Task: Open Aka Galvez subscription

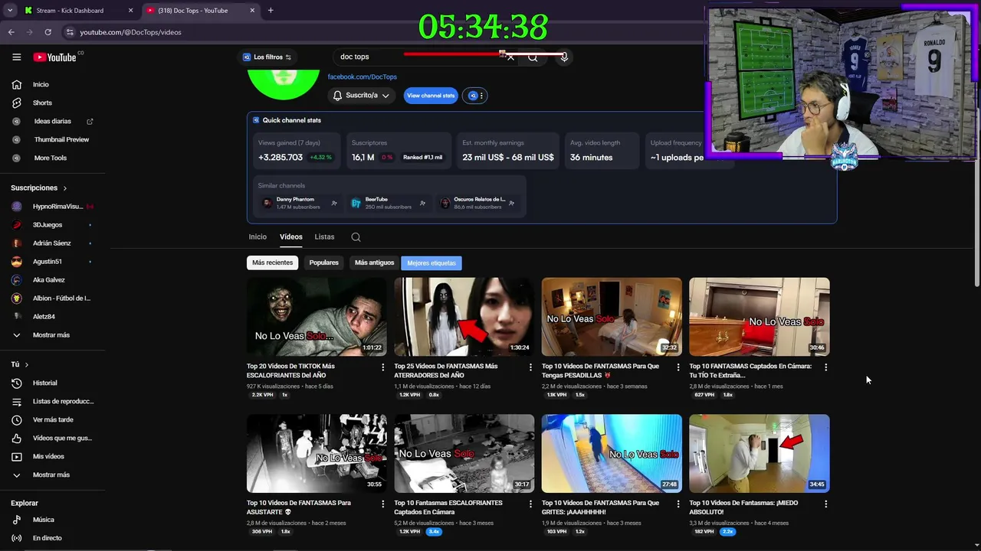Action: (48, 280)
